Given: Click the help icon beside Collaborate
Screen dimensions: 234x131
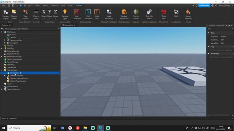Looking at the screenshot, I should (x=212, y=5).
